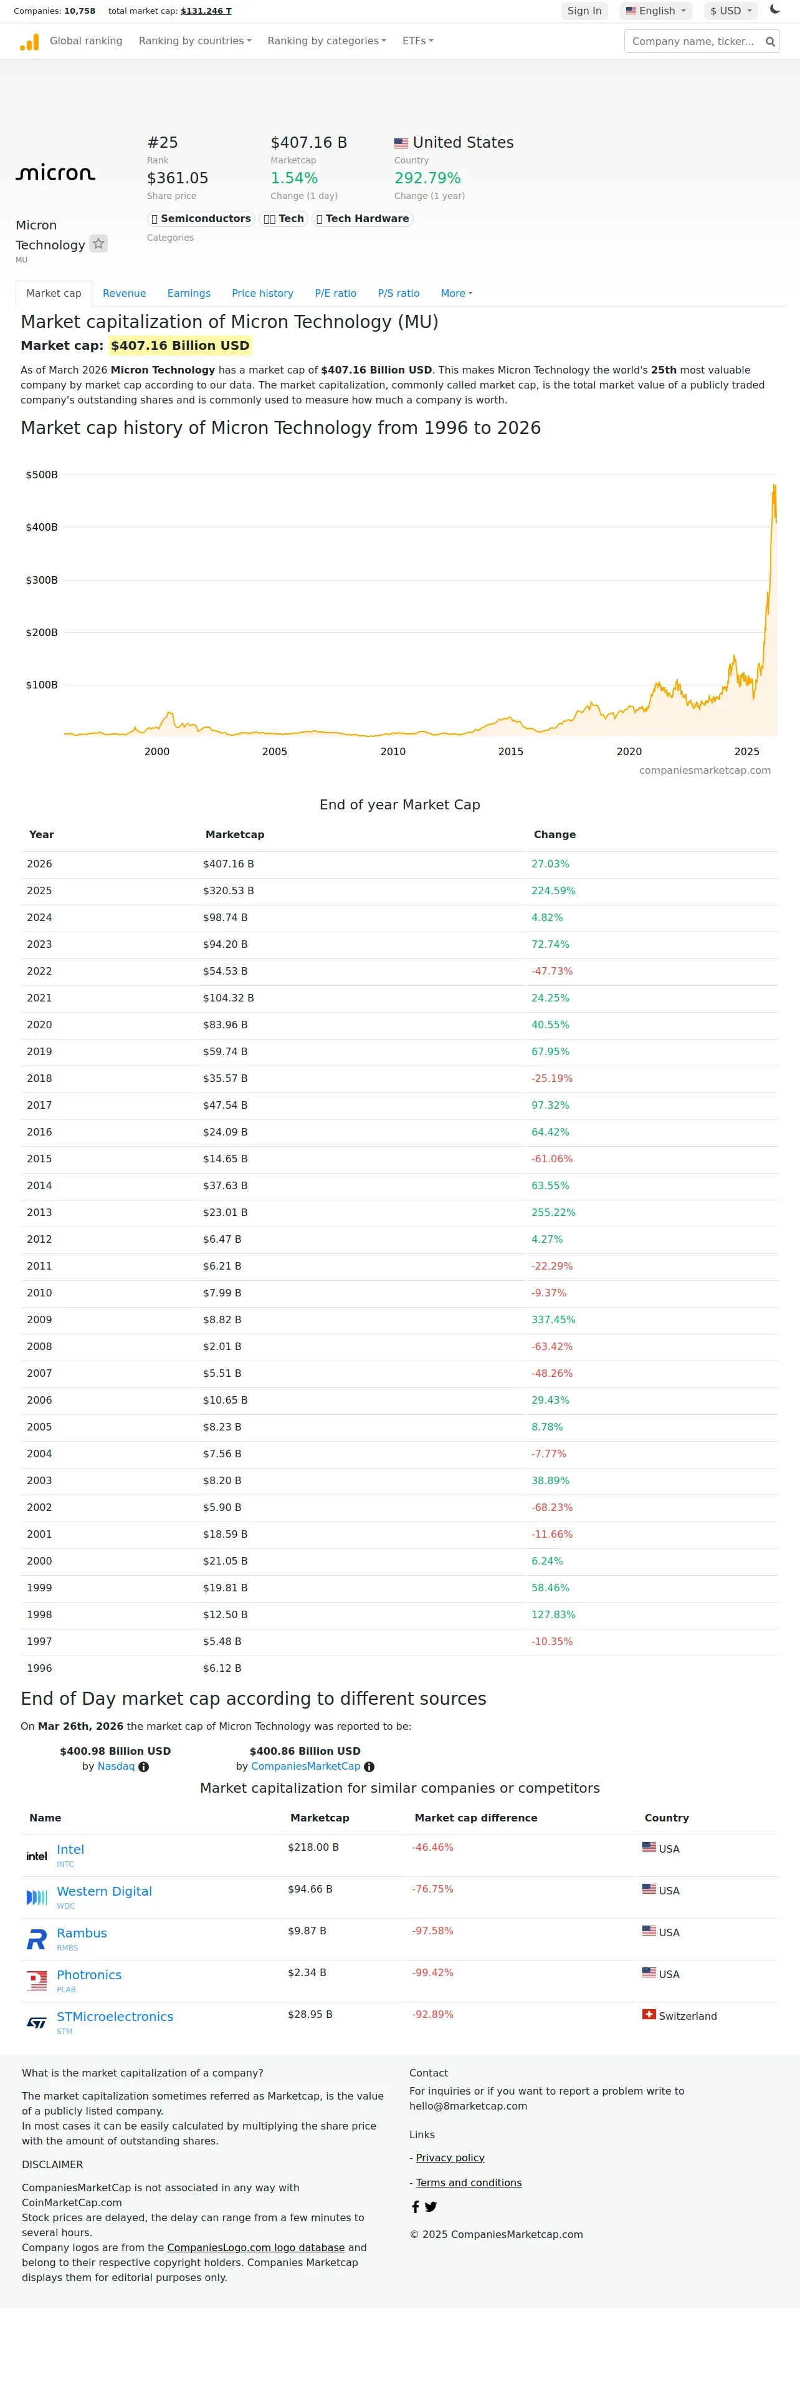Click the Sign In button
This screenshot has height=2402, width=800.
tap(584, 11)
